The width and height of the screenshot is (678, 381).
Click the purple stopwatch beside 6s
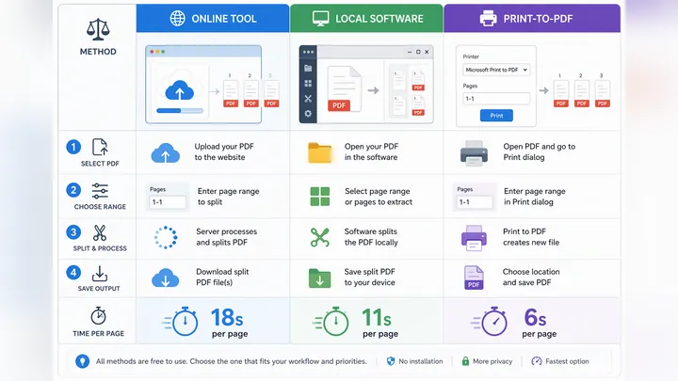pos(494,322)
